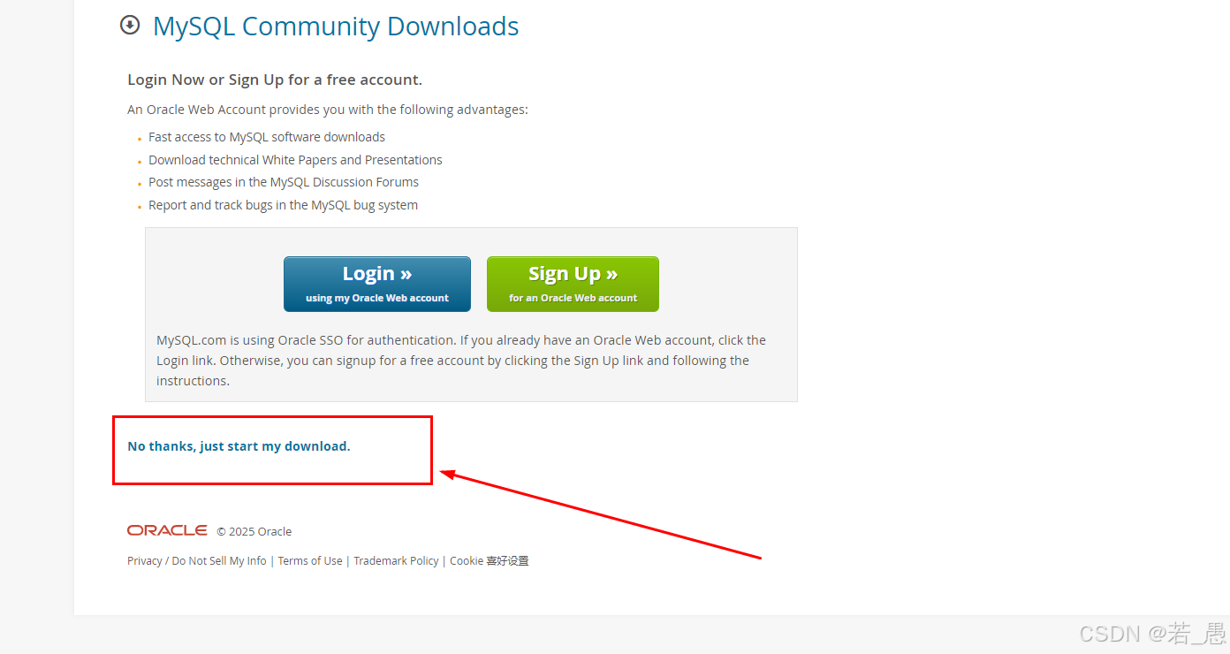Click the 'Fast access to MySQL software downloads' bullet

pos(267,137)
